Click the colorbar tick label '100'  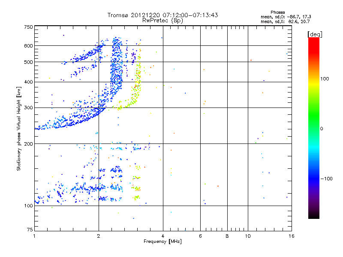(325, 79)
